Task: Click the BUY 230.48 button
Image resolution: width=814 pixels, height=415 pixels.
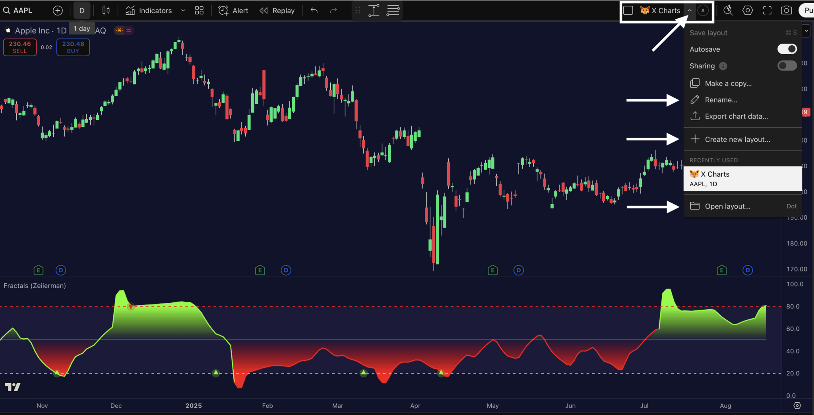Action: (x=73, y=47)
